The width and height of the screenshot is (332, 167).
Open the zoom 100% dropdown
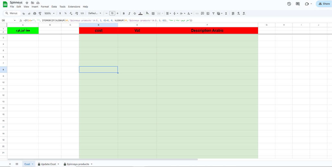49,13
